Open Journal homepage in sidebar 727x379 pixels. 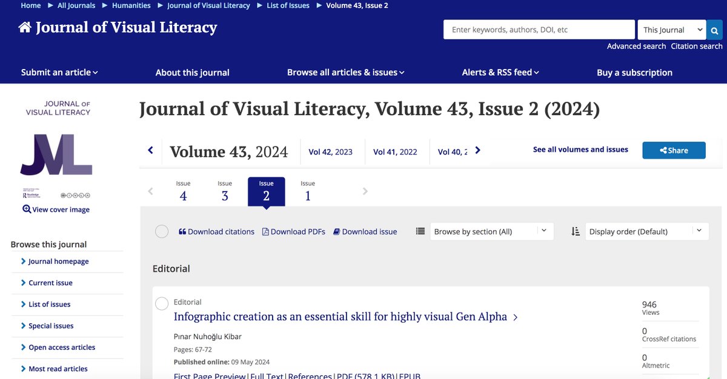[x=58, y=262]
